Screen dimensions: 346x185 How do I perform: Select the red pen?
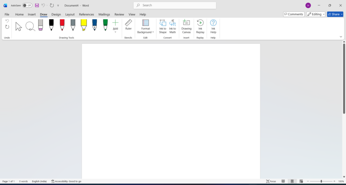pyautogui.click(x=62, y=25)
